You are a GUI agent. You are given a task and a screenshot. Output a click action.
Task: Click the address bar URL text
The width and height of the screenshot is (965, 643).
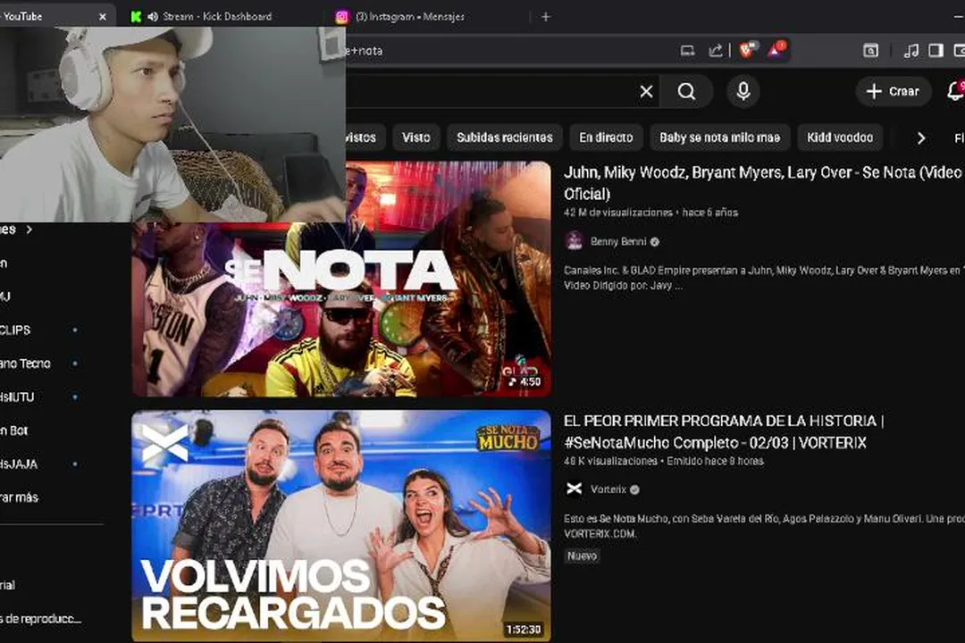(365, 51)
